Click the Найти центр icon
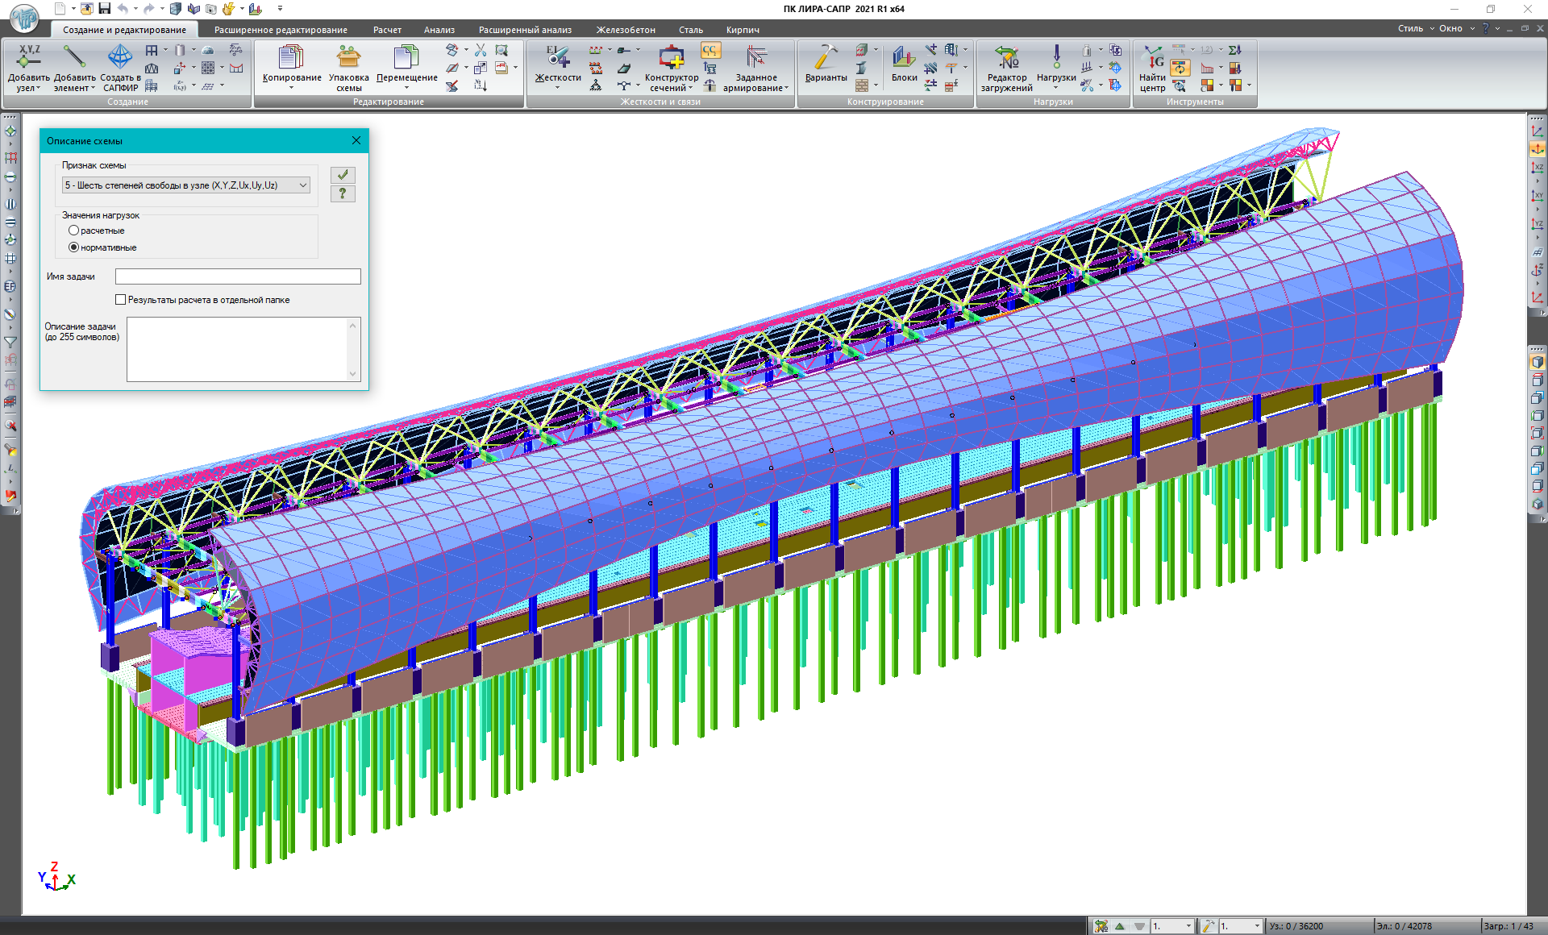 (1152, 57)
